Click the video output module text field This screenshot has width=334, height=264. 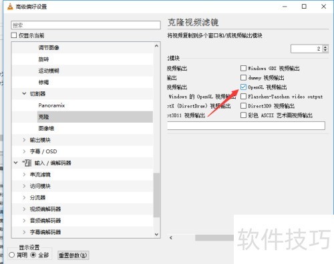click(x=246, y=125)
